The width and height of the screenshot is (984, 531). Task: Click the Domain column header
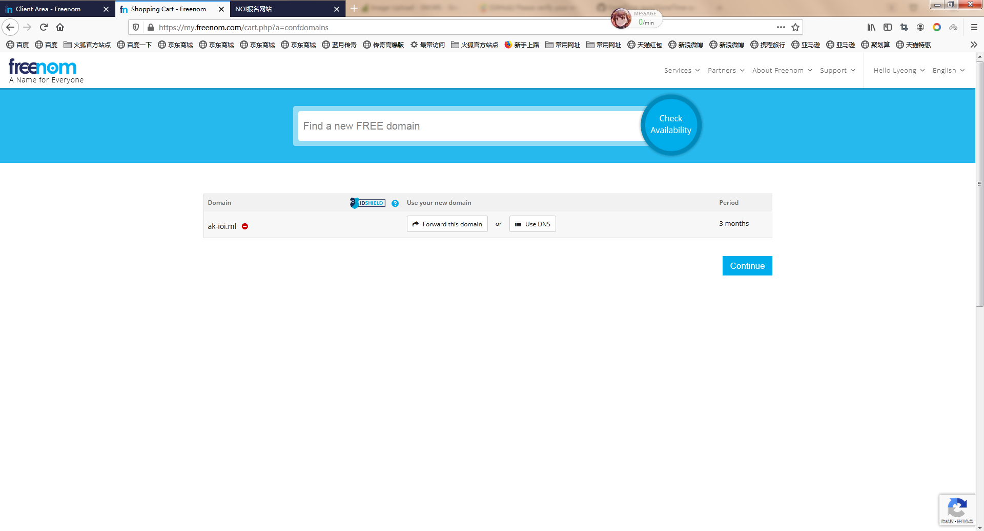click(x=219, y=203)
